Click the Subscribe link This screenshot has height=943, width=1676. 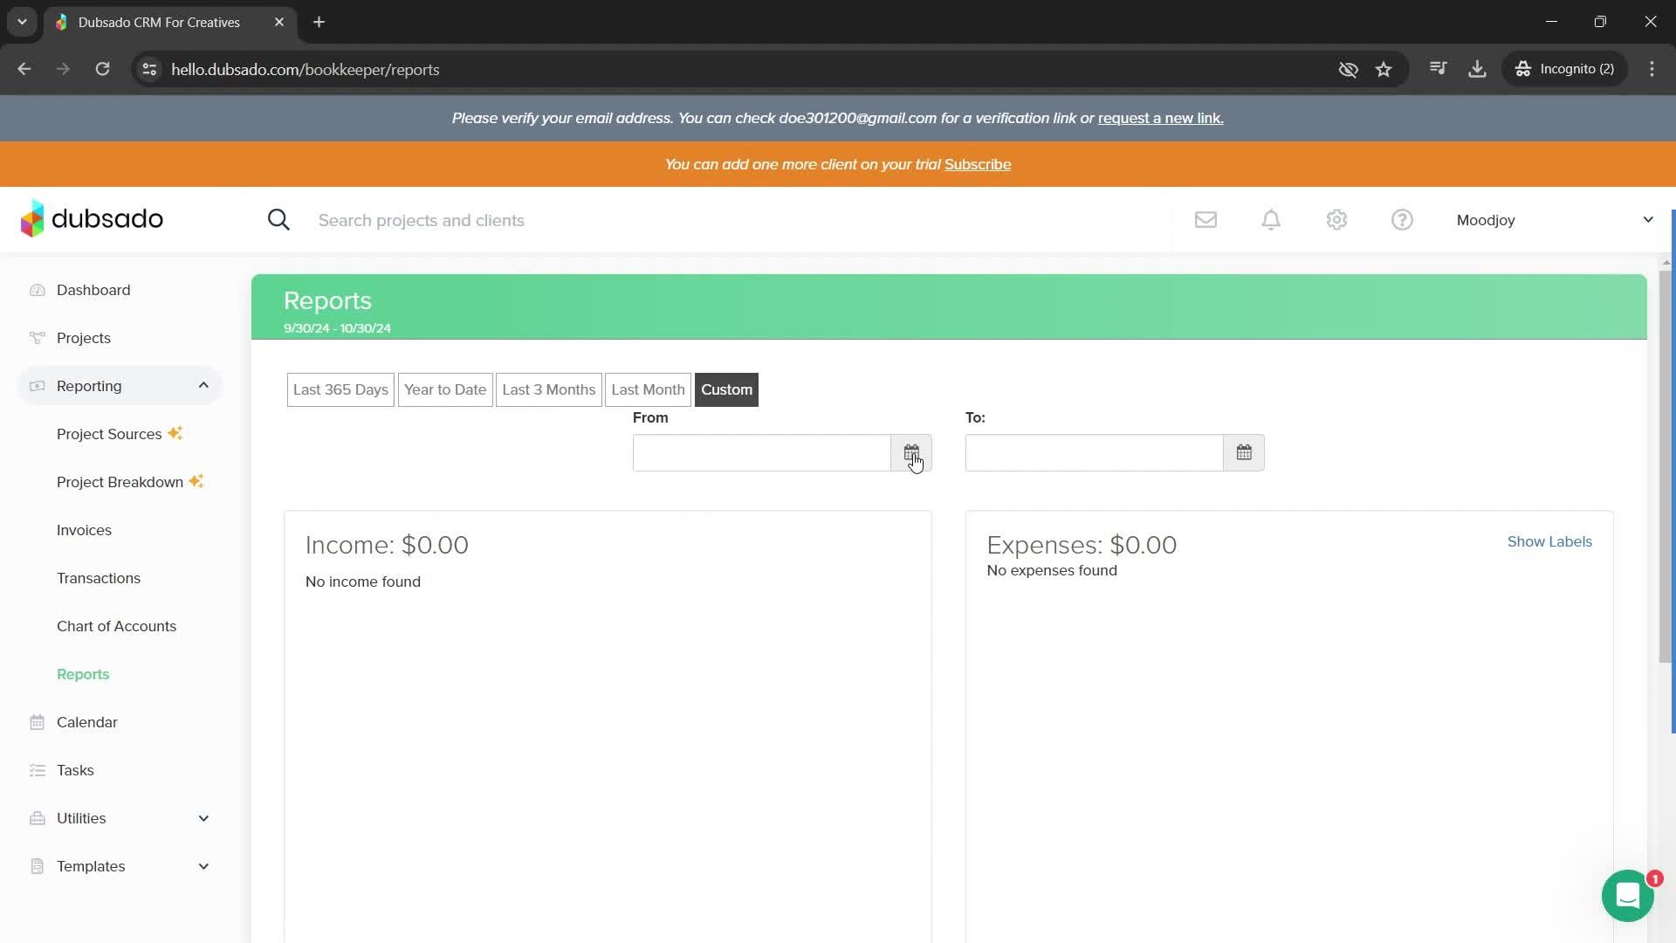(977, 164)
